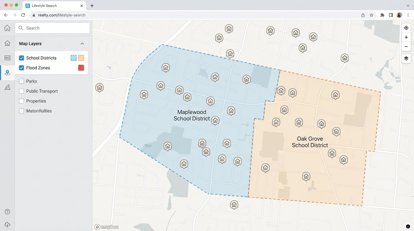Screen dimensions: 414x231
Task: Open the map location search sidebar icon
Action: pyautogui.click(x=7, y=72)
